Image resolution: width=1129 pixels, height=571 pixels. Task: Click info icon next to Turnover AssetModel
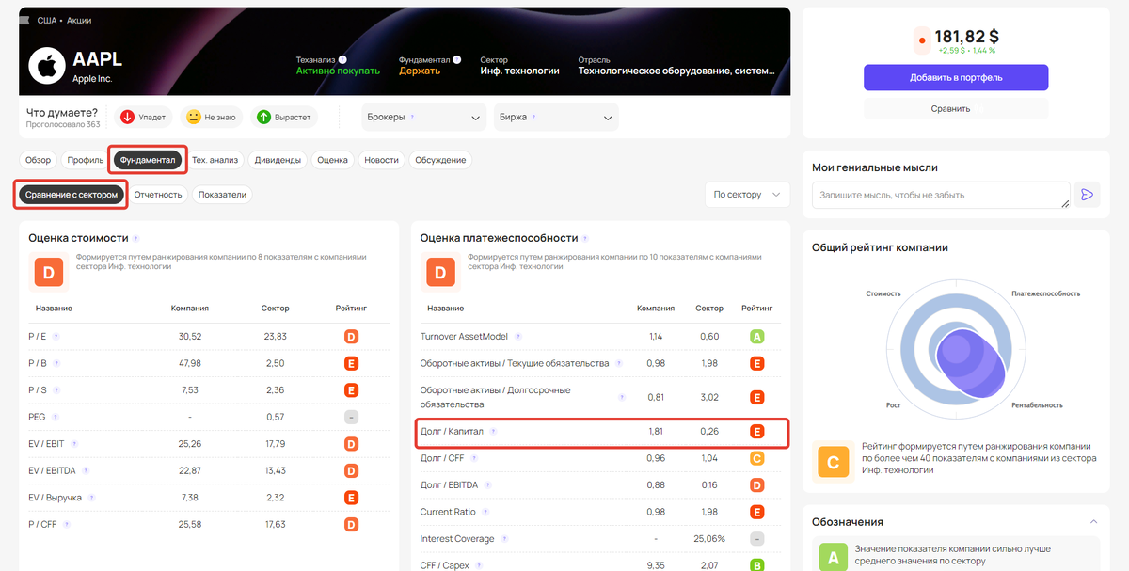click(x=518, y=337)
